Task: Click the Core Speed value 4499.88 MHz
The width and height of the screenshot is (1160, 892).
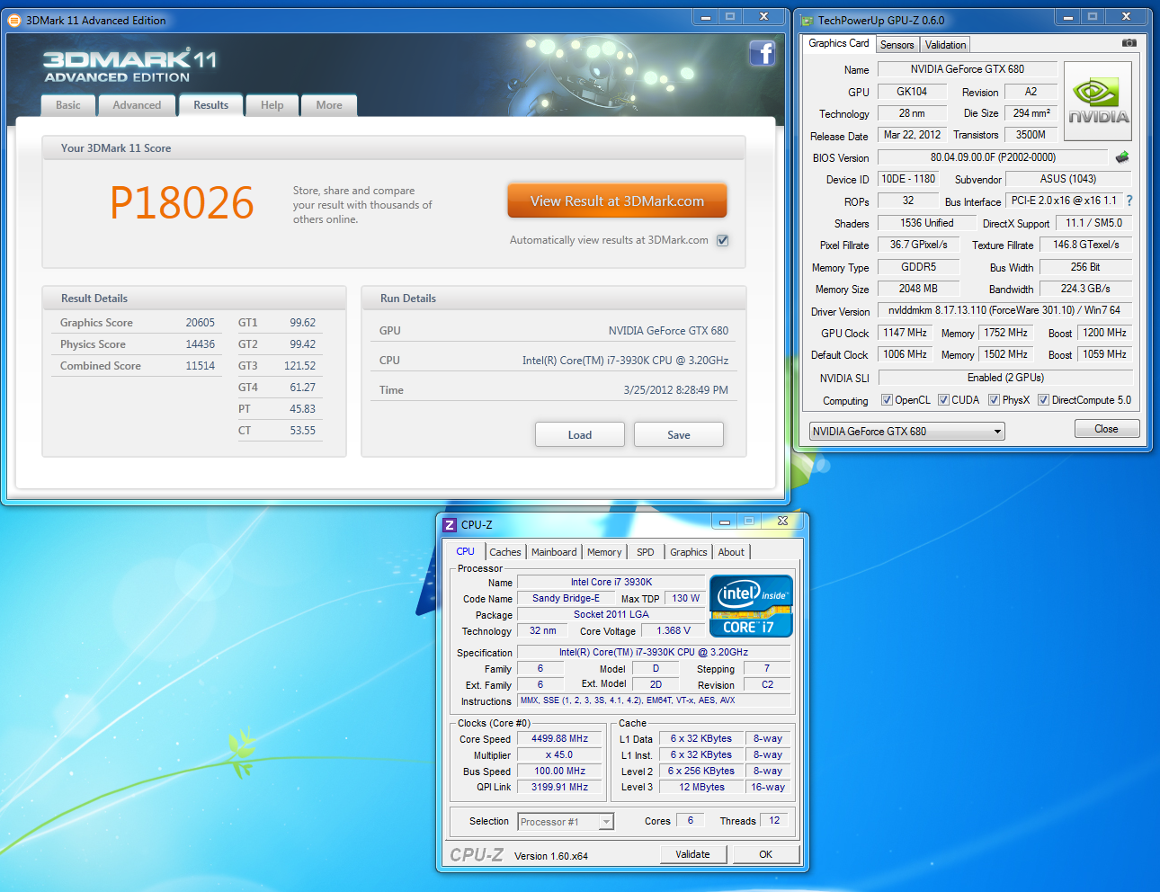Action: [x=560, y=739]
